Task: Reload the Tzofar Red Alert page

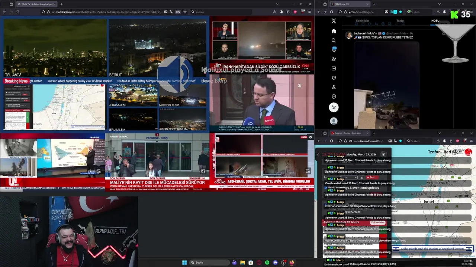Action: pos(332,141)
